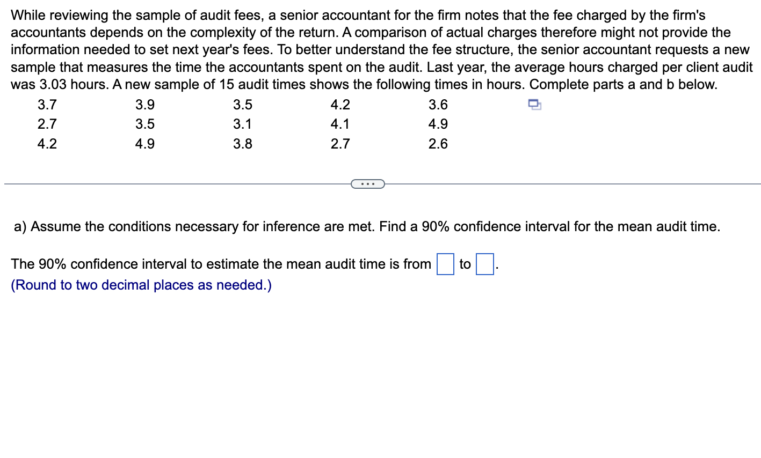Click part a) question text
Image resolution: width=761 pixels, height=458 pixels.
pyautogui.click(x=371, y=226)
